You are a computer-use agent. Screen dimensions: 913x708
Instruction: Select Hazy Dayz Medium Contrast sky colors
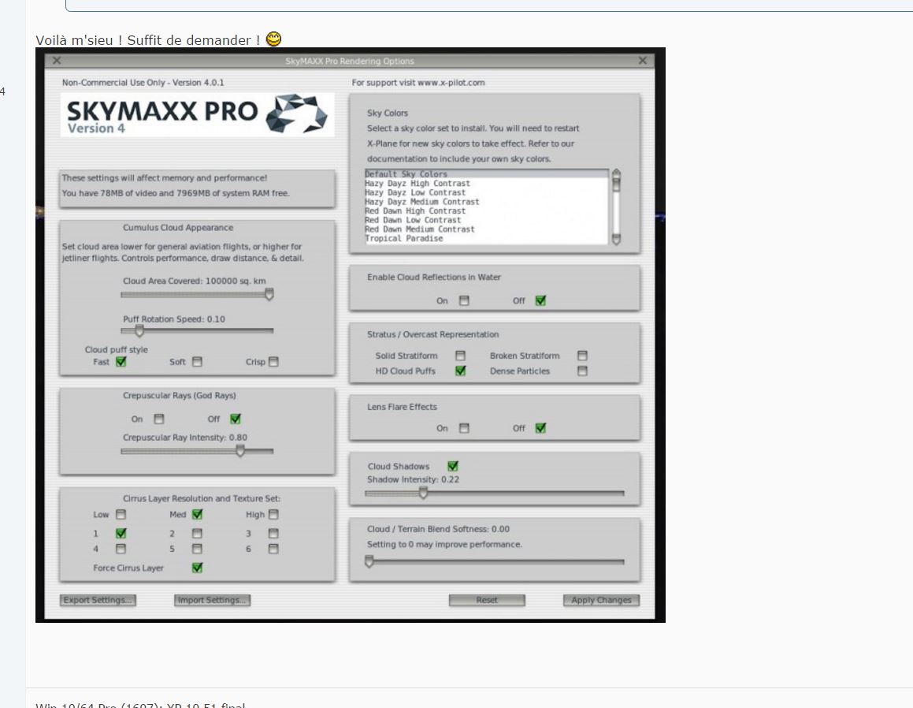(486, 202)
